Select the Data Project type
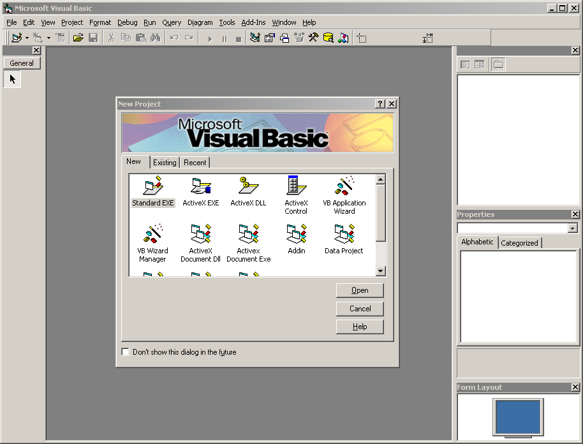 click(x=344, y=239)
